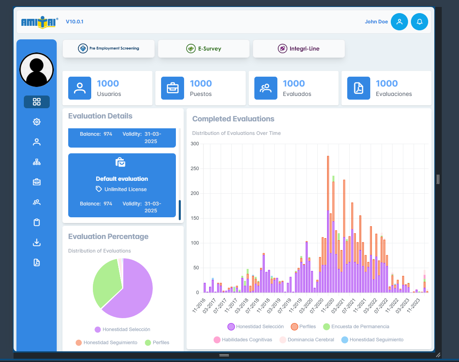Open the organization hierarchy icon in sidebar
The height and width of the screenshot is (362, 459).
click(37, 162)
